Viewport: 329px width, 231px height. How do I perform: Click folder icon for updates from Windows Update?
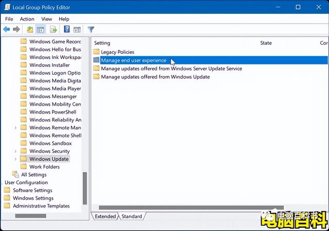coord(96,76)
